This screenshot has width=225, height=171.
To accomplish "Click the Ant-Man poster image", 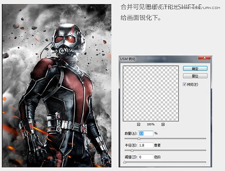I will click(57, 86).
